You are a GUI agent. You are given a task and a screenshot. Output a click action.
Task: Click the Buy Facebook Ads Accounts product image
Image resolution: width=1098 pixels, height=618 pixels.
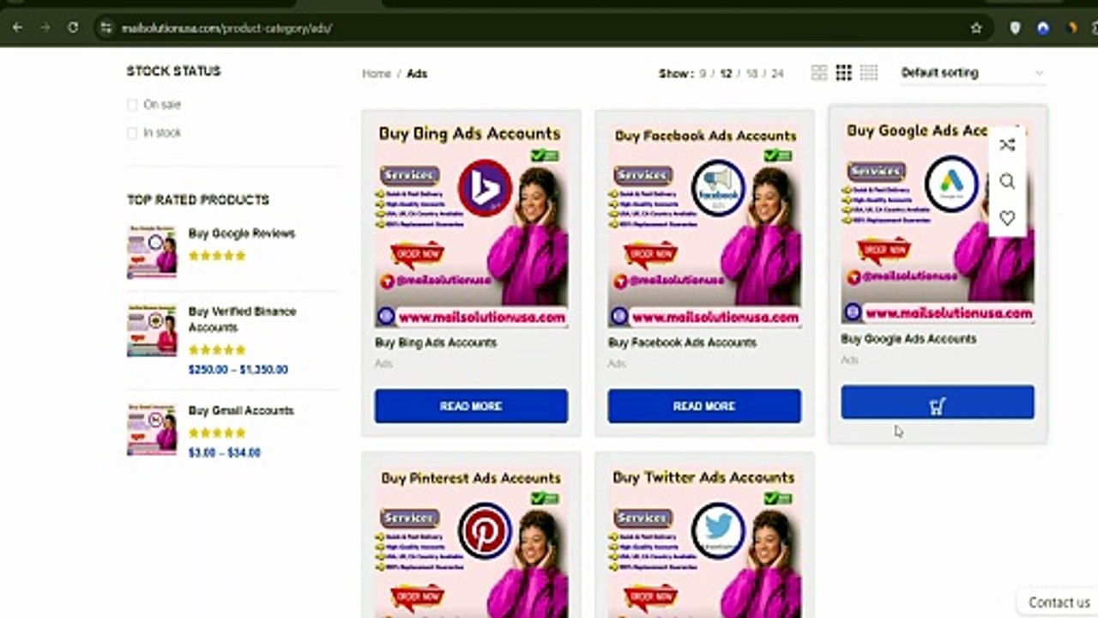coord(704,225)
